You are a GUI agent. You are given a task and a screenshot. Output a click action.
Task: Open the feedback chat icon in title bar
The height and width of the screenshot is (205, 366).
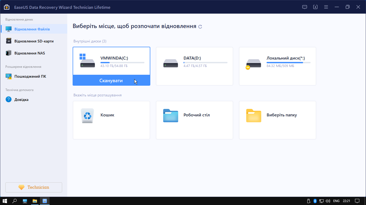tap(305, 7)
